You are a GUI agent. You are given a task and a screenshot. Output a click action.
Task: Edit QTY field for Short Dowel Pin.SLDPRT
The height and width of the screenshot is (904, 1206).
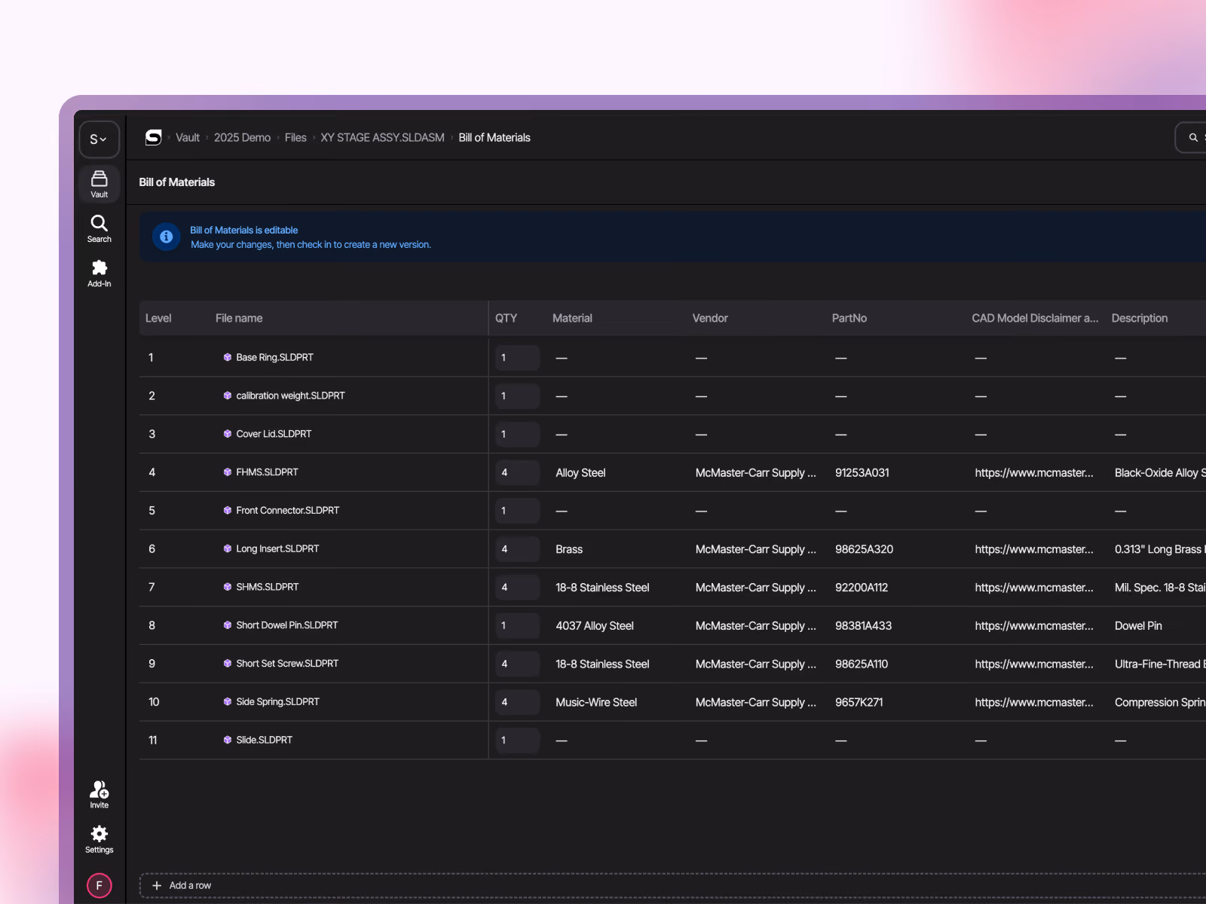pos(518,626)
